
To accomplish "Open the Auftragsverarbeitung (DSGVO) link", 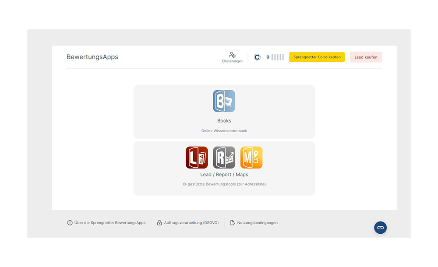I will tap(191, 223).
